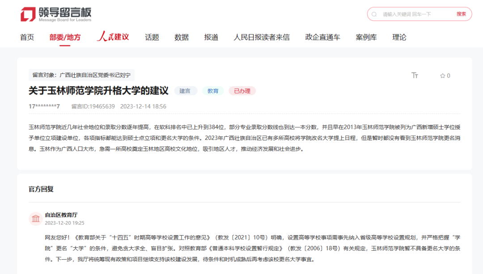
Task: Select the 话题 menu item
Action: (x=152, y=37)
